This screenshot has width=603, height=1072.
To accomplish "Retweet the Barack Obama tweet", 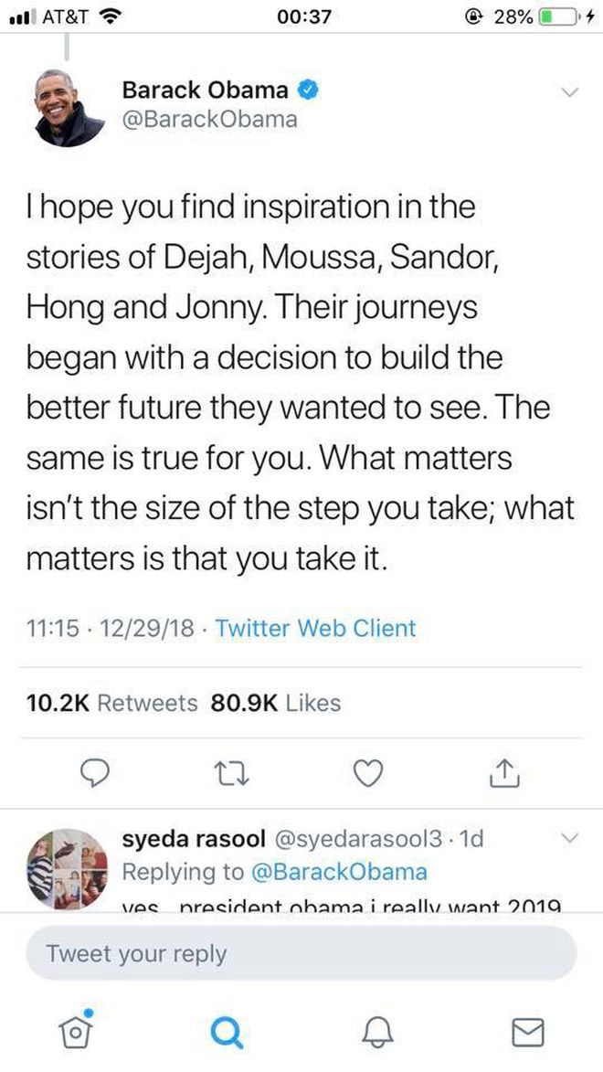I will pyautogui.click(x=232, y=774).
